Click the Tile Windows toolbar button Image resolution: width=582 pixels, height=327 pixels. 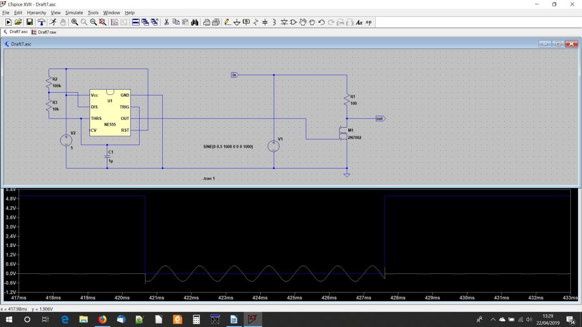(135, 22)
